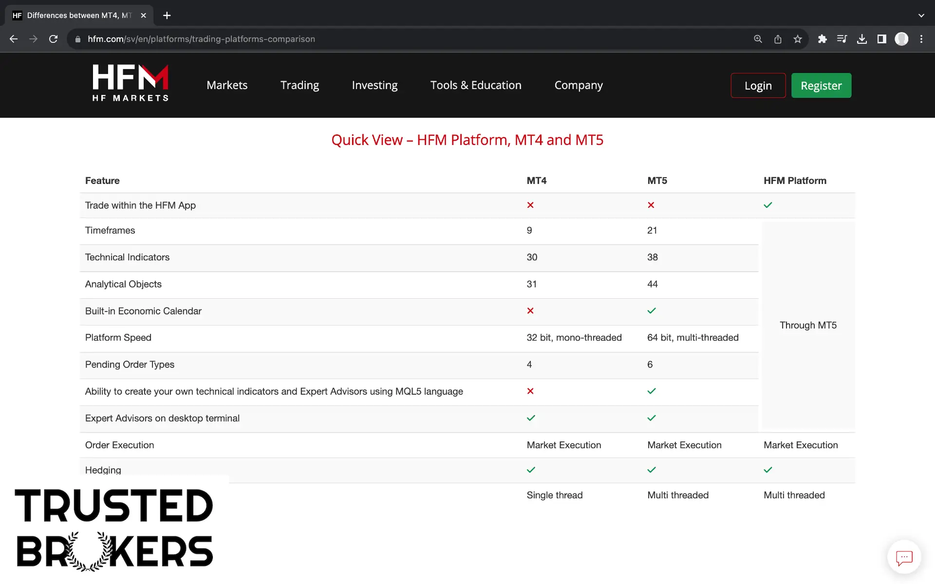Click the green Register button
The height and width of the screenshot is (584, 935).
pos(821,86)
